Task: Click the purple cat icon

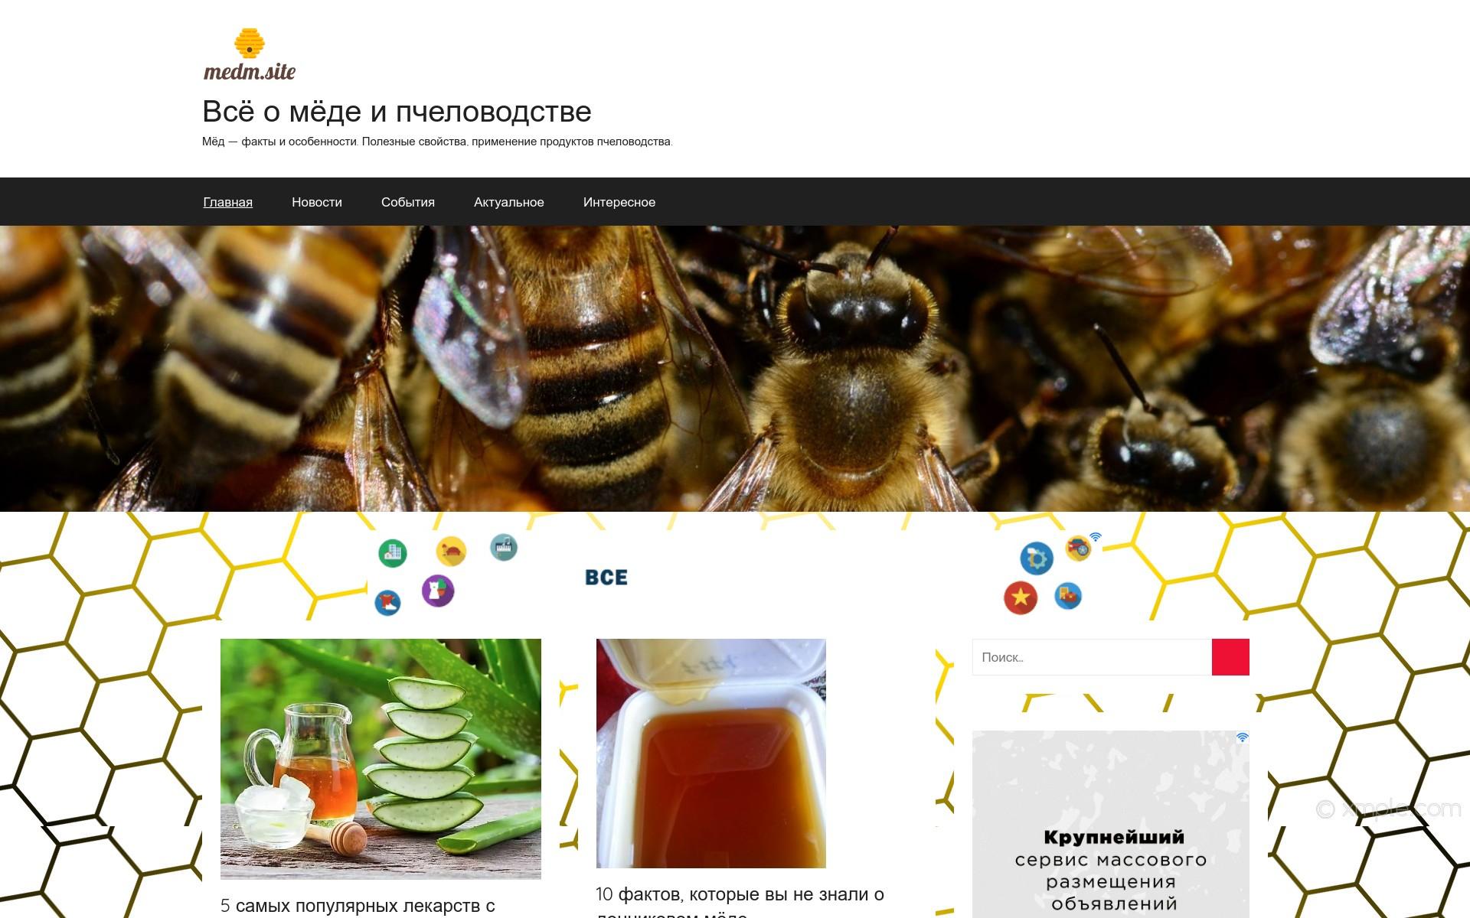Action: [438, 591]
